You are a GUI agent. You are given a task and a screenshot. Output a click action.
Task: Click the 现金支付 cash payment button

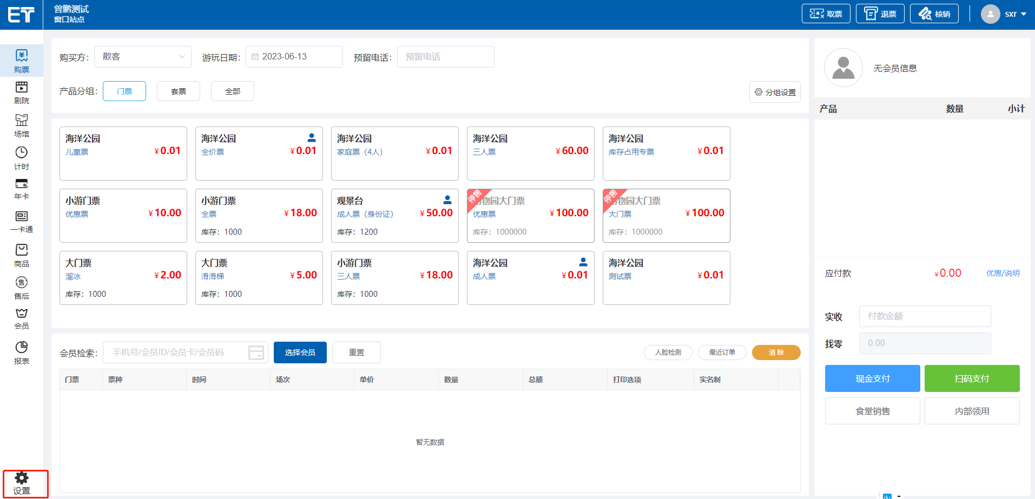(x=872, y=378)
